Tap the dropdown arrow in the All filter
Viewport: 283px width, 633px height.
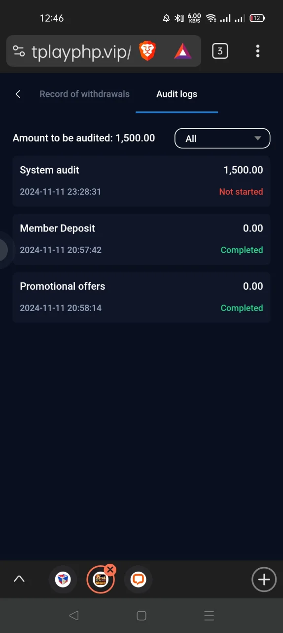click(257, 138)
